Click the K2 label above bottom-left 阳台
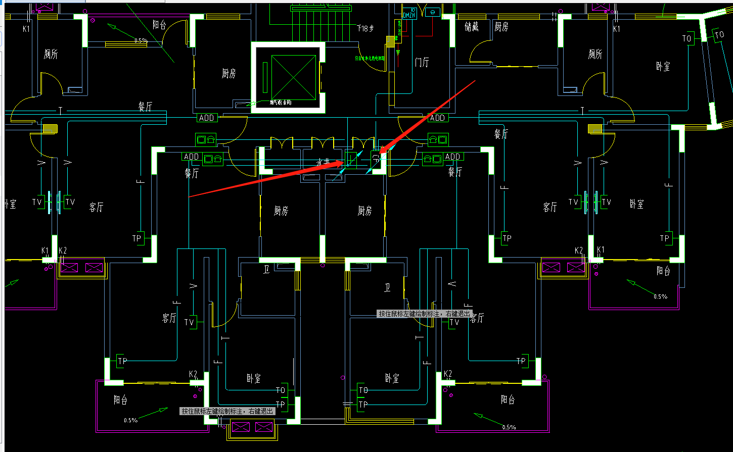This screenshot has height=452, width=733. click(193, 374)
